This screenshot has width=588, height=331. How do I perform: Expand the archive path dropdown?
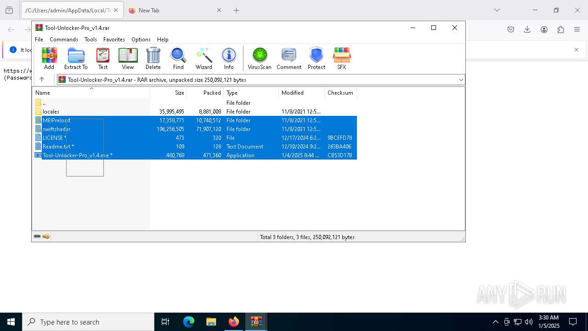coord(461,80)
